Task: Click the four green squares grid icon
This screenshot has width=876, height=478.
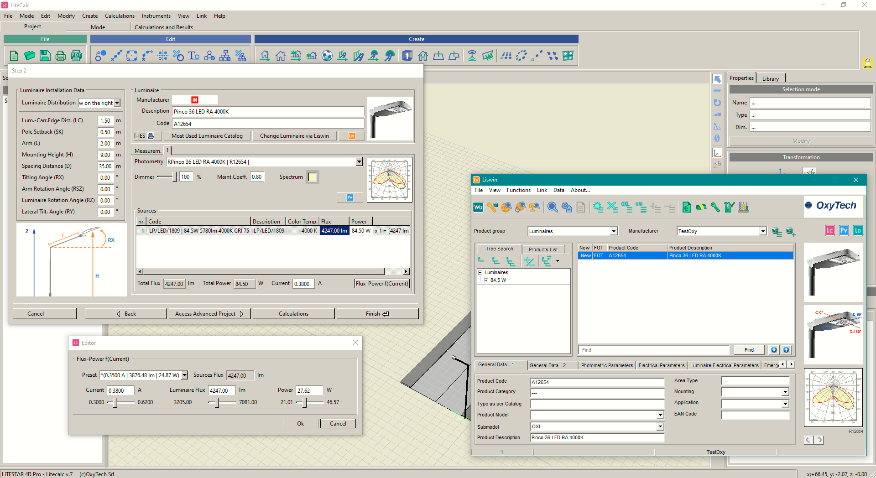Action: [x=568, y=56]
